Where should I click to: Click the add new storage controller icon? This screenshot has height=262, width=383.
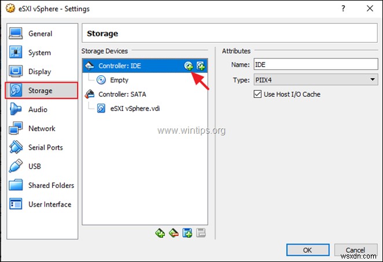point(160,233)
